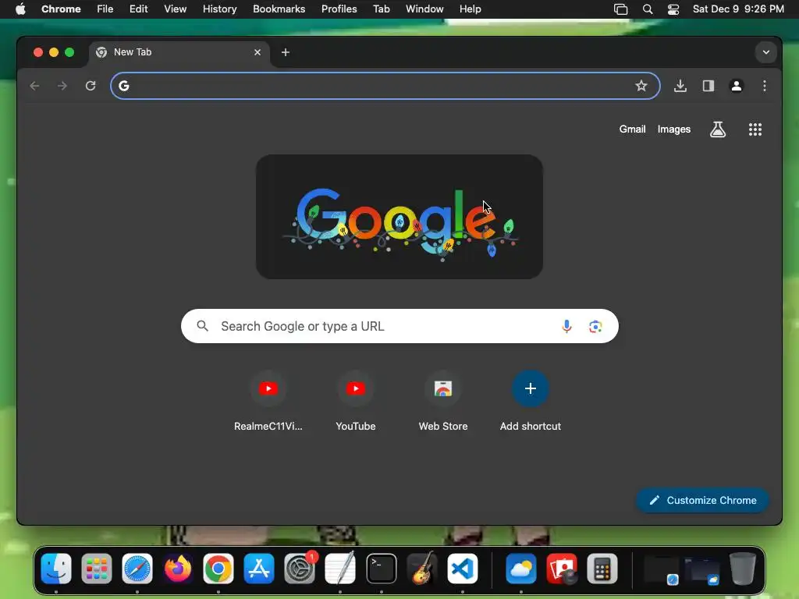This screenshot has width=799, height=599.
Task: Open the File menu
Action: [105, 9]
